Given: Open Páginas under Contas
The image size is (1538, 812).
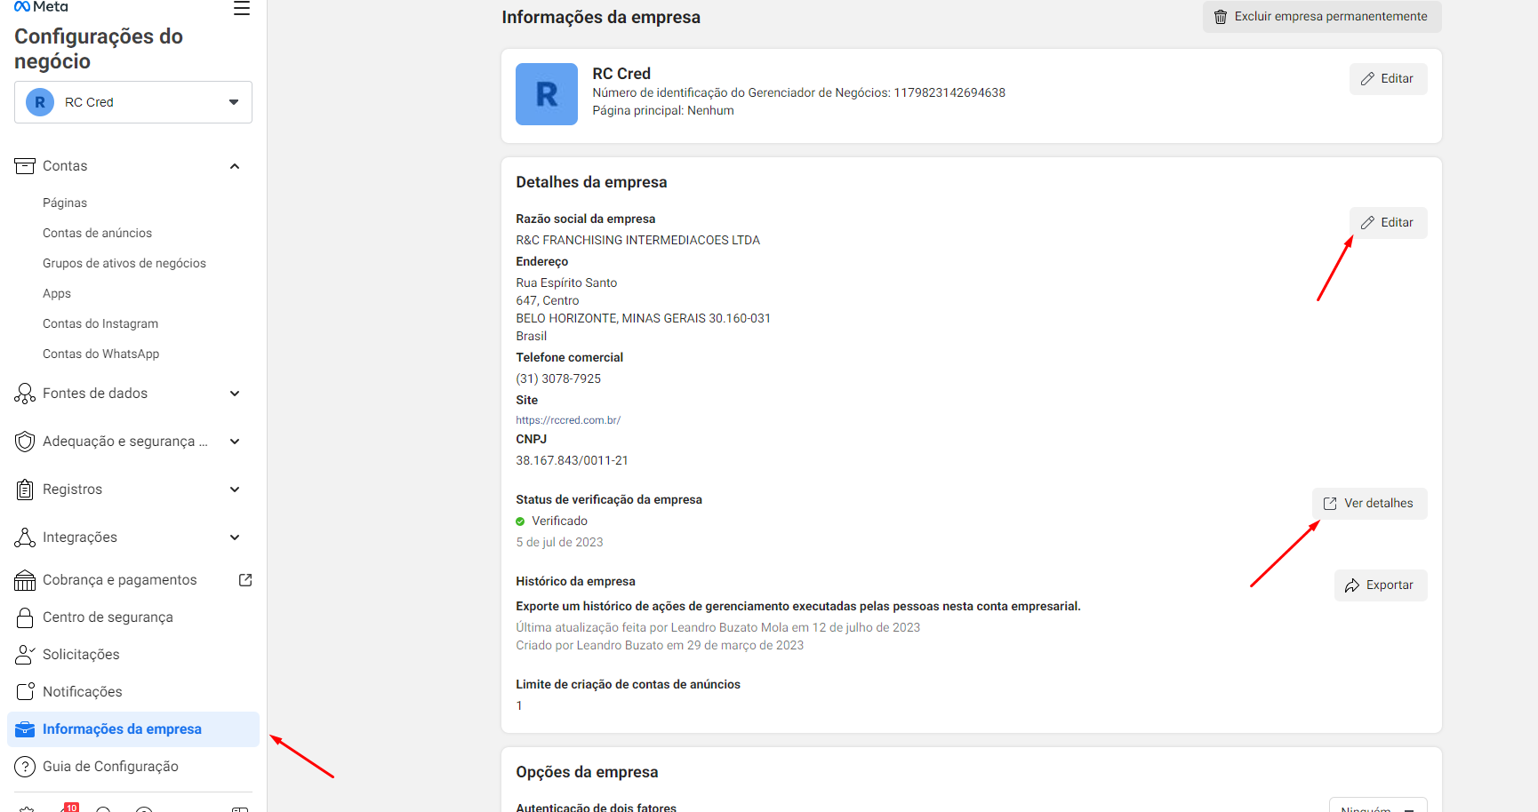Looking at the screenshot, I should [65, 203].
